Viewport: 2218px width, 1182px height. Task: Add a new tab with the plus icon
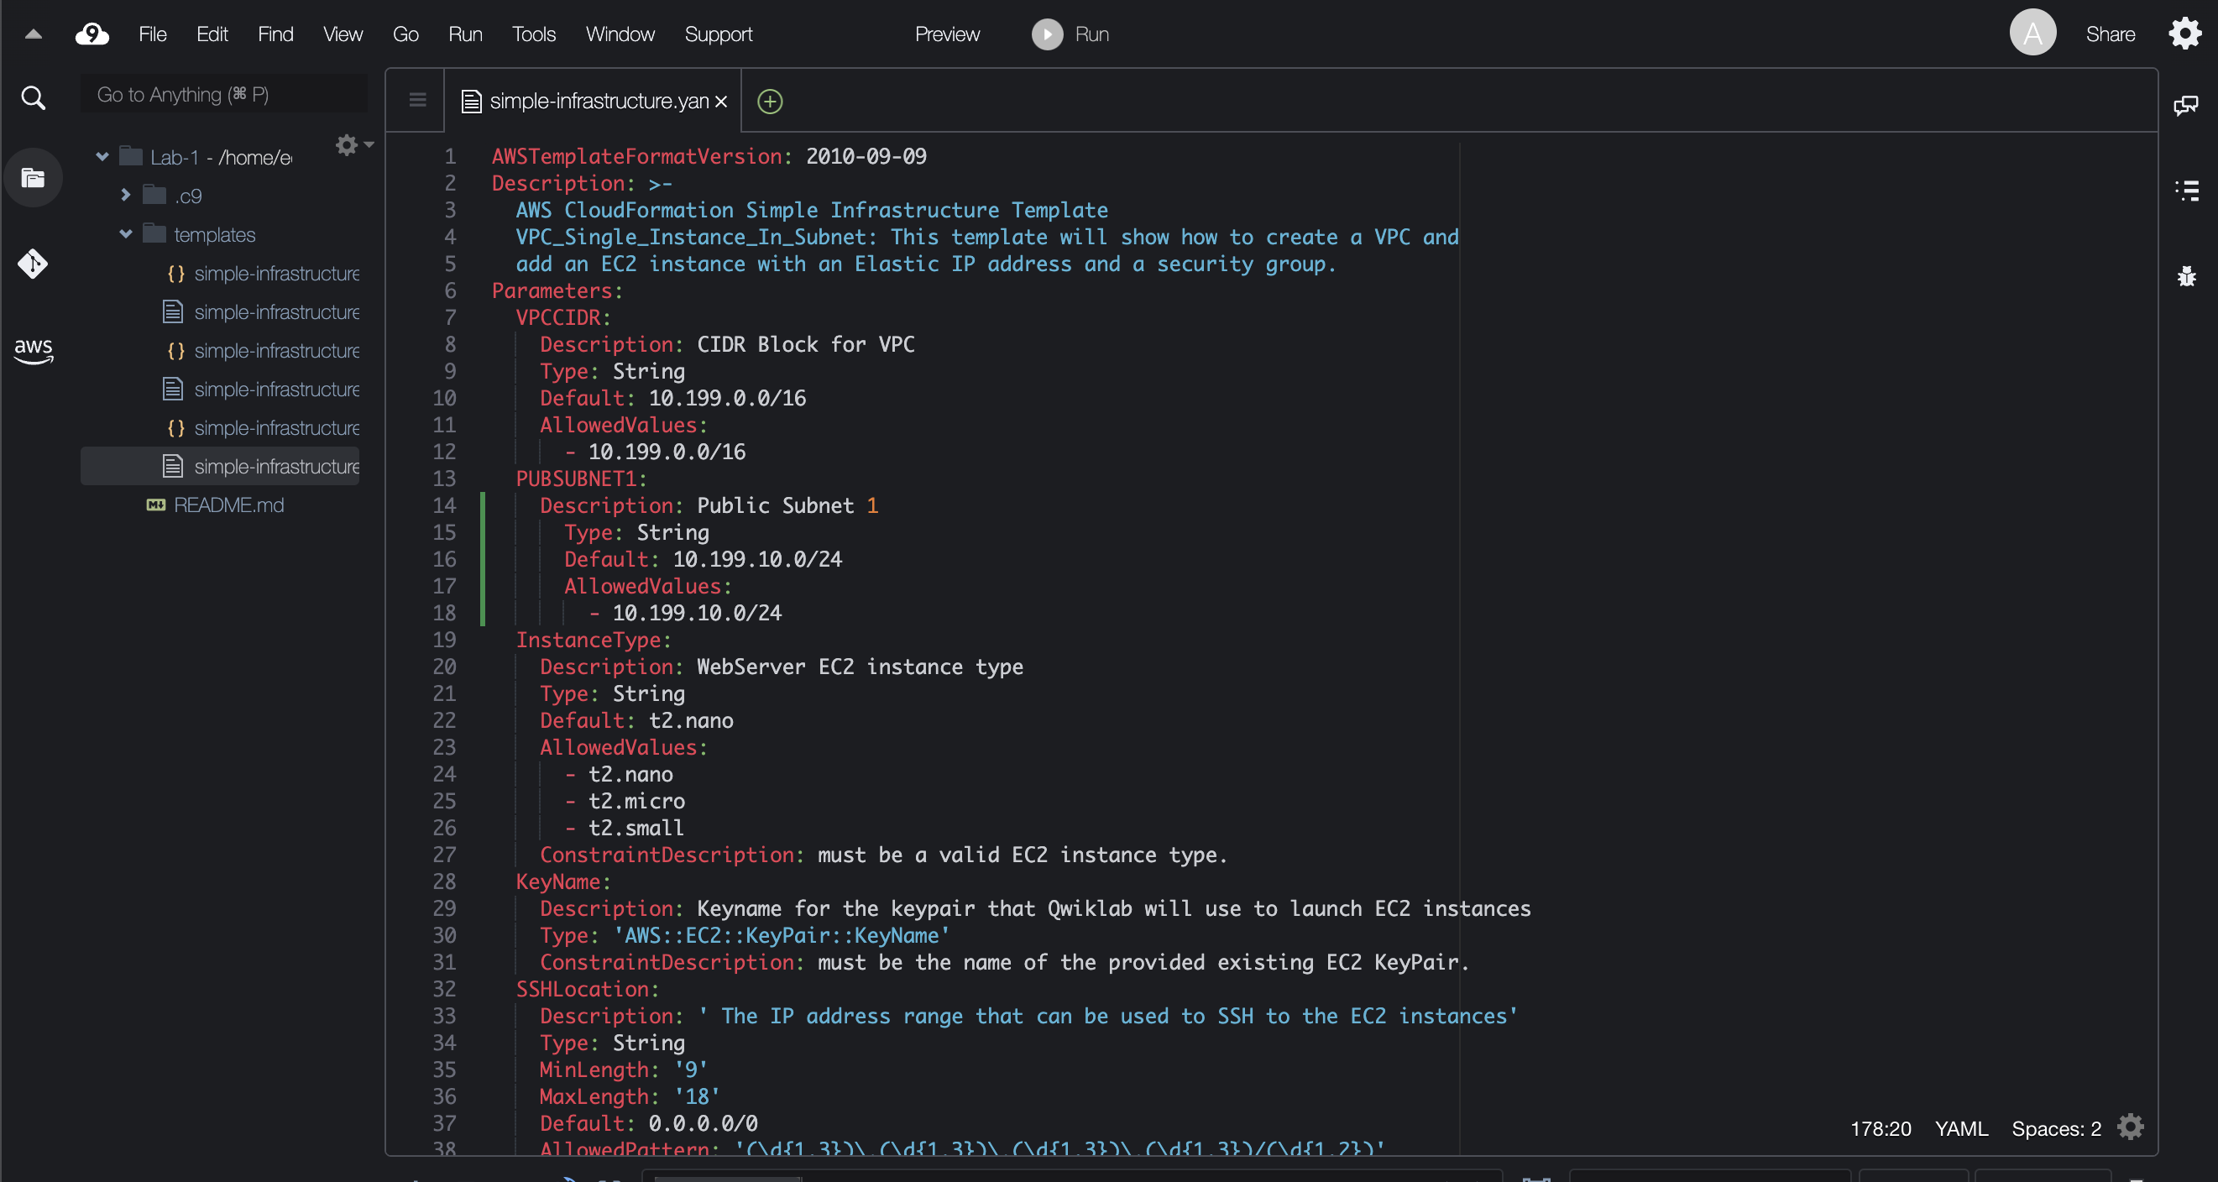(770, 102)
